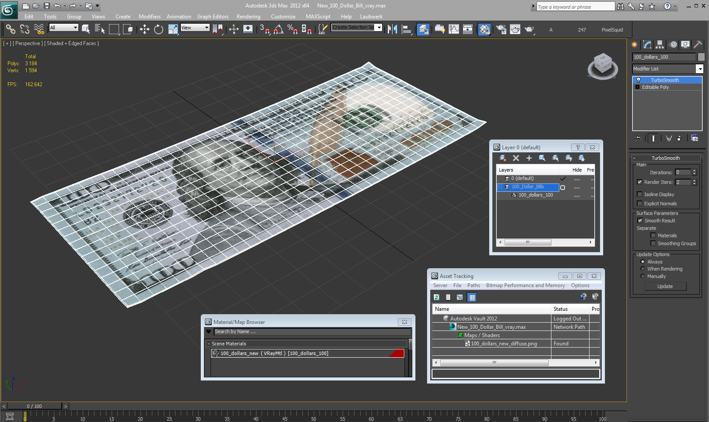Image resolution: width=709 pixels, height=422 pixels.
Task: Open the Utilities hammer panel tab
Action: 698,44
